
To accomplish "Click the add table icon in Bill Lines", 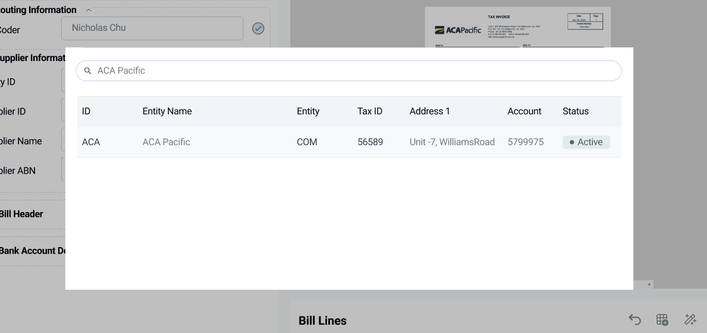I will pyautogui.click(x=662, y=319).
